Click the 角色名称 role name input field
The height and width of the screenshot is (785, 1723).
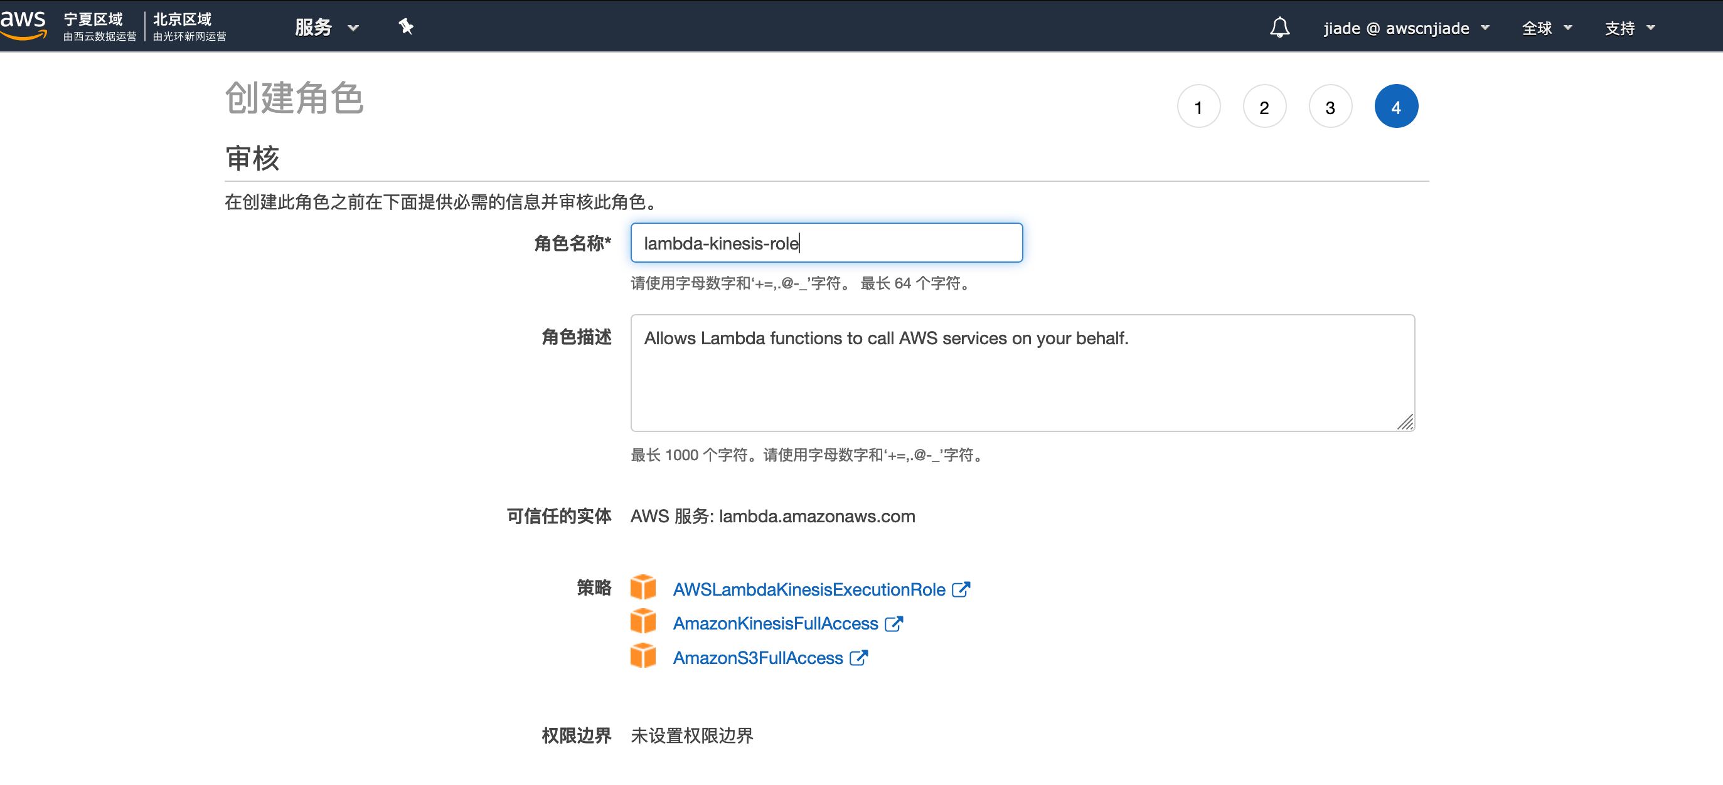(x=825, y=243)
